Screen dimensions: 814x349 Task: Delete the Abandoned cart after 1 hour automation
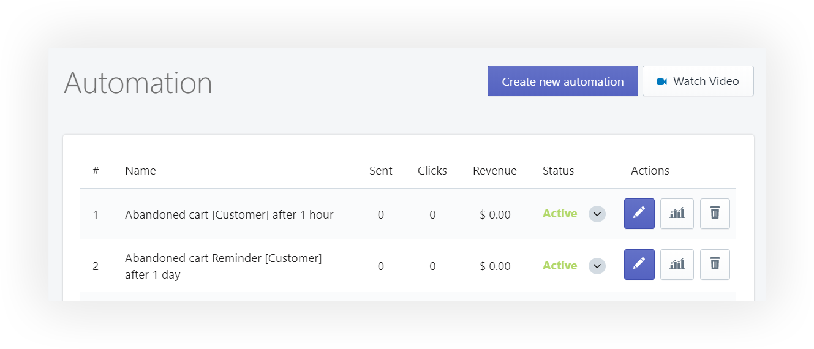[x=715, y=214]
